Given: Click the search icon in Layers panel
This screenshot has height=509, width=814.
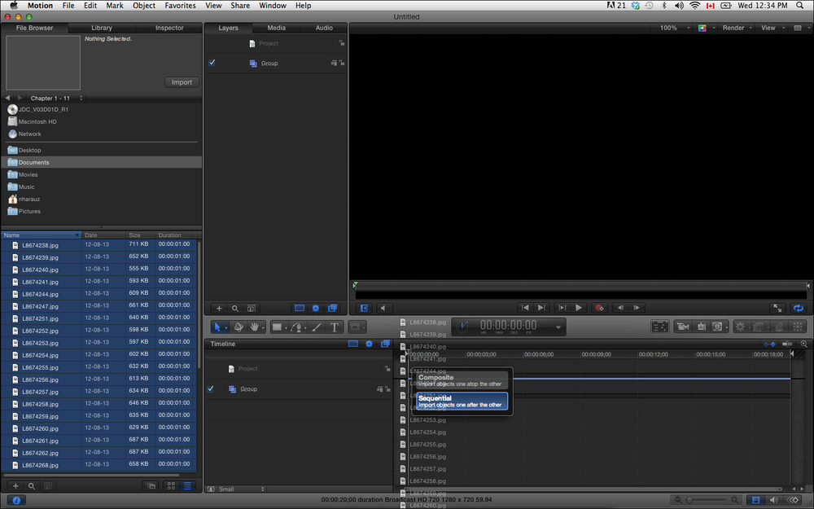Looking at the screenshot, I should [235, 309].
